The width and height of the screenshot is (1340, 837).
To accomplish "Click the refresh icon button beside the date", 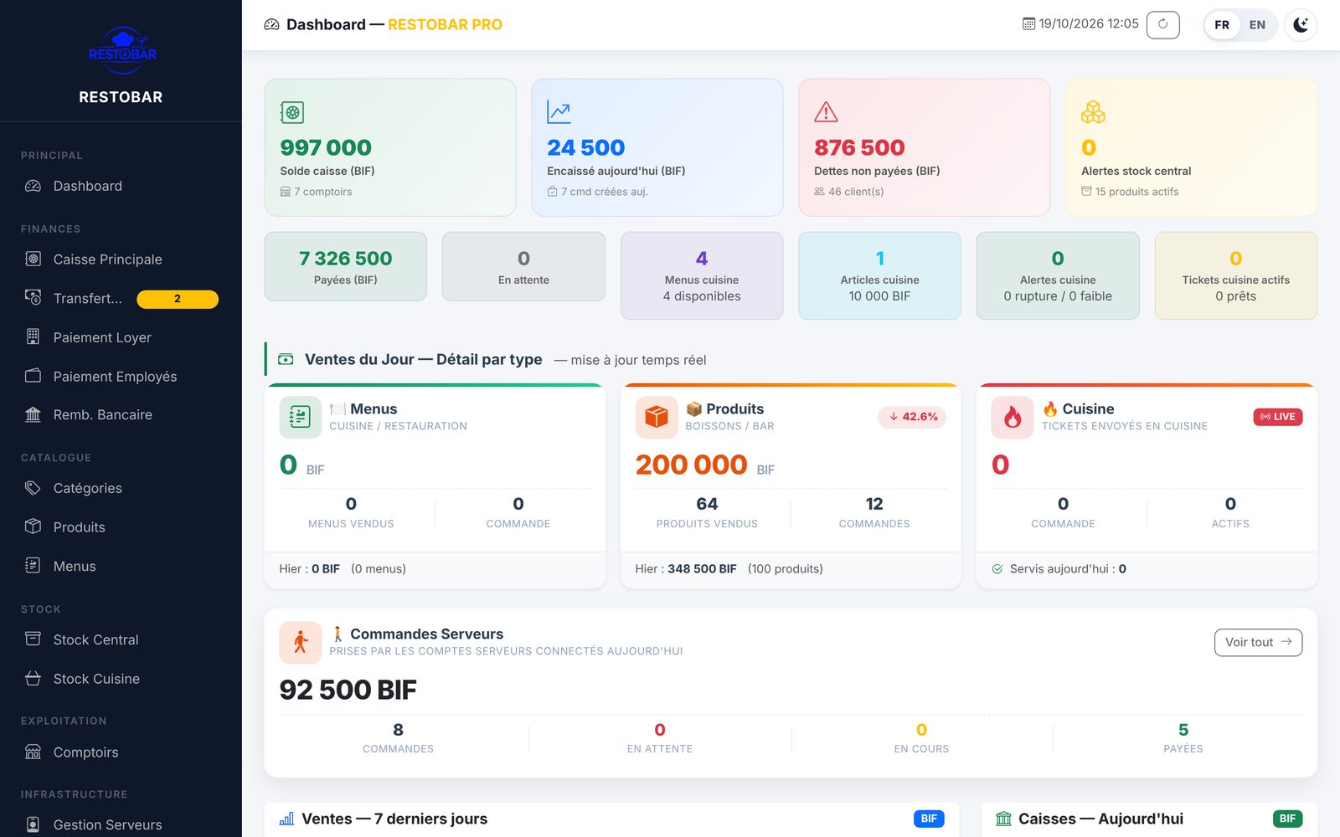I will (x=1162, y=24).
